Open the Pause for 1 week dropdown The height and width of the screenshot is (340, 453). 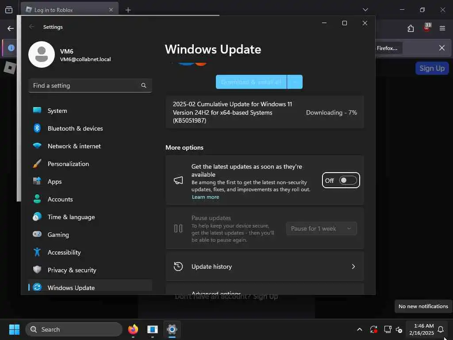[x=321, y=228]
